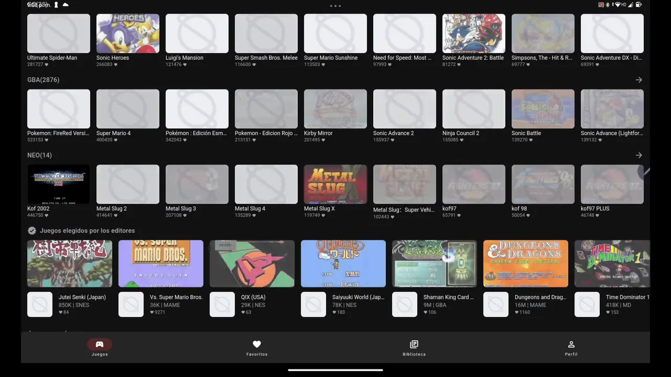Screen dimensions: 671x377
Task: Click Juegos elegidos por los editores heading
Action: pyautogui.click(x=87, y=230)
